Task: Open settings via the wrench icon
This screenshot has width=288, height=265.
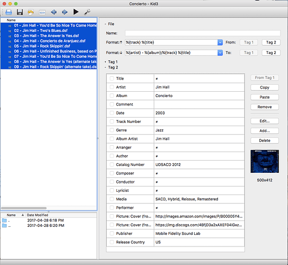Action: tap(87, 12)
